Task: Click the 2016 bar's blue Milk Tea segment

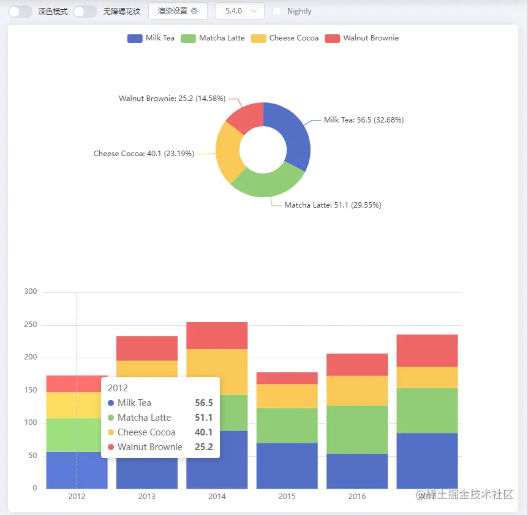Action: pos(357,472)
